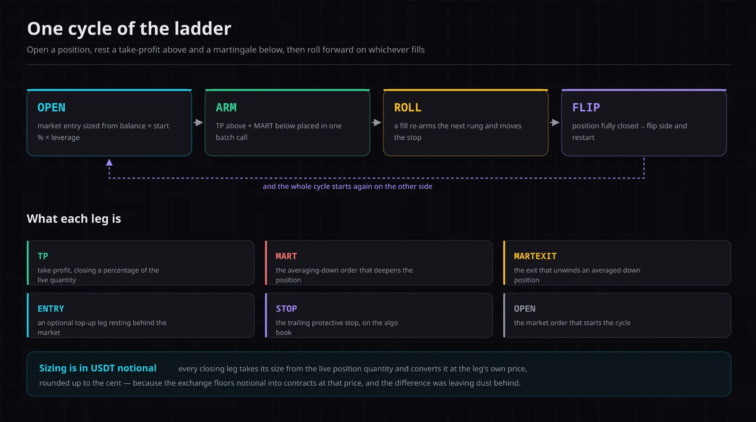Select the subtitle starting 'Open a position, rest'

[226, 50]
